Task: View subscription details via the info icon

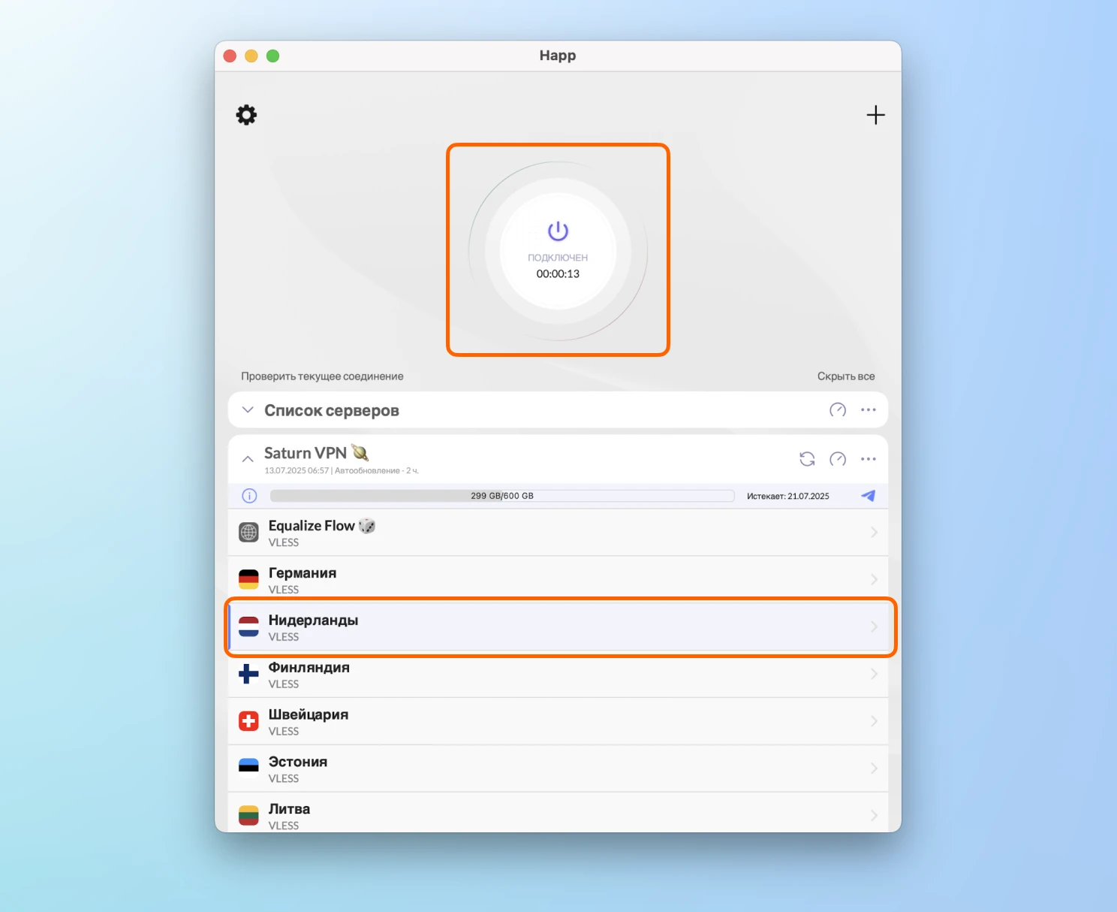Action: [x=248, y=496]
